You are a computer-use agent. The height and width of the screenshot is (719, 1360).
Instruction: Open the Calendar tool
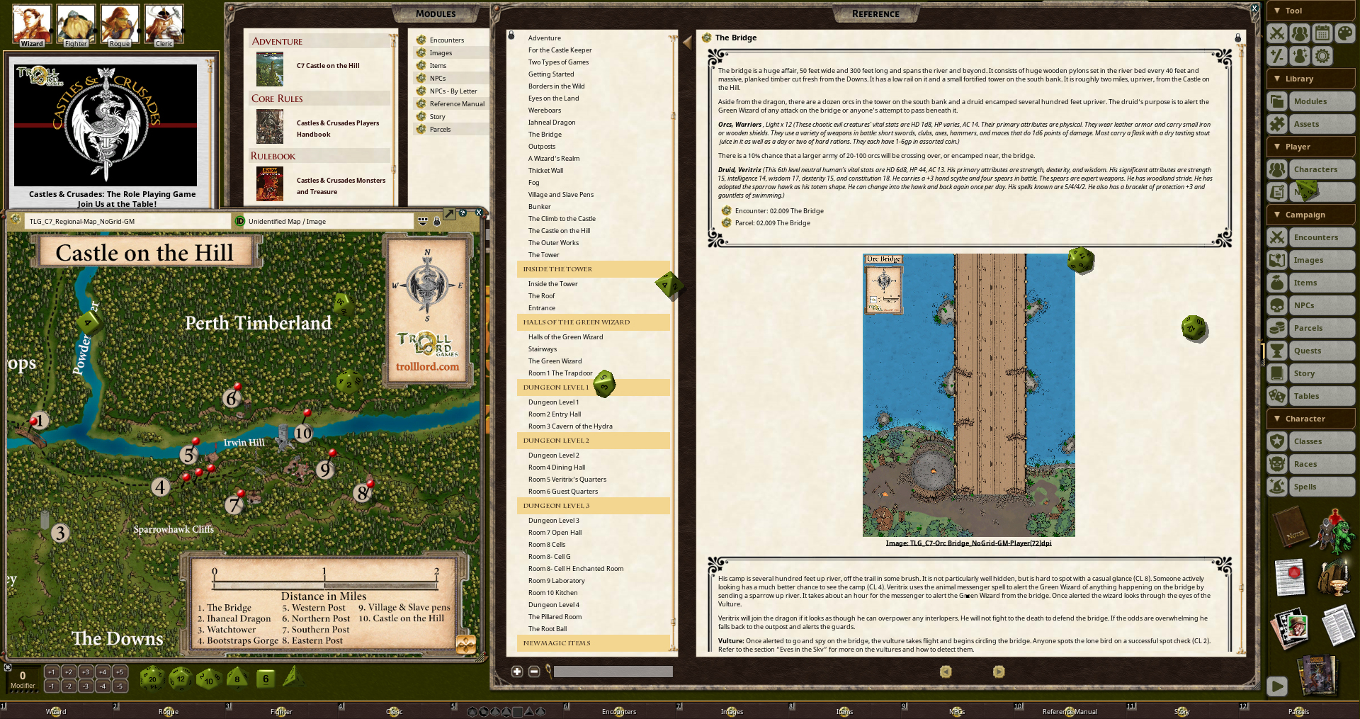1322,33
